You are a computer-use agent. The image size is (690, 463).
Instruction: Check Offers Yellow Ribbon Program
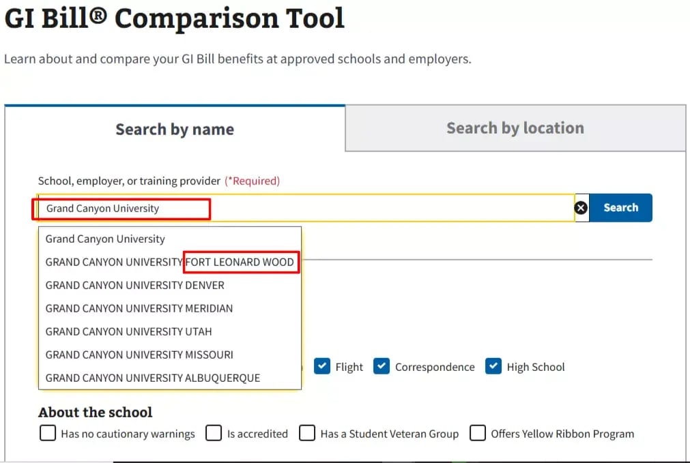(x=478, y=433)
